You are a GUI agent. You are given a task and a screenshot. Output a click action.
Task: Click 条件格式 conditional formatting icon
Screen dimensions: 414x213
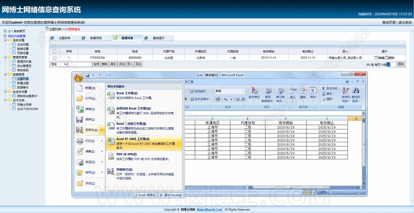pos(254,90)
